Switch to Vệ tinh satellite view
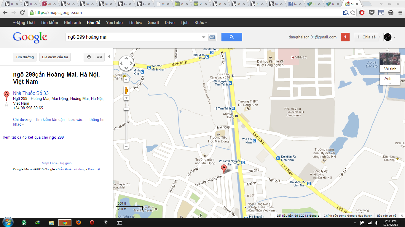This screenshot has height=227, width=405. click(390, 62)
